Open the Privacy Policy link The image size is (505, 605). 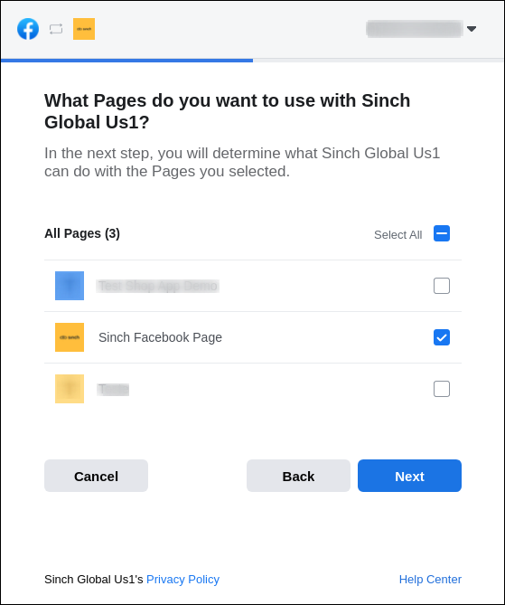(x=182, y=579)
